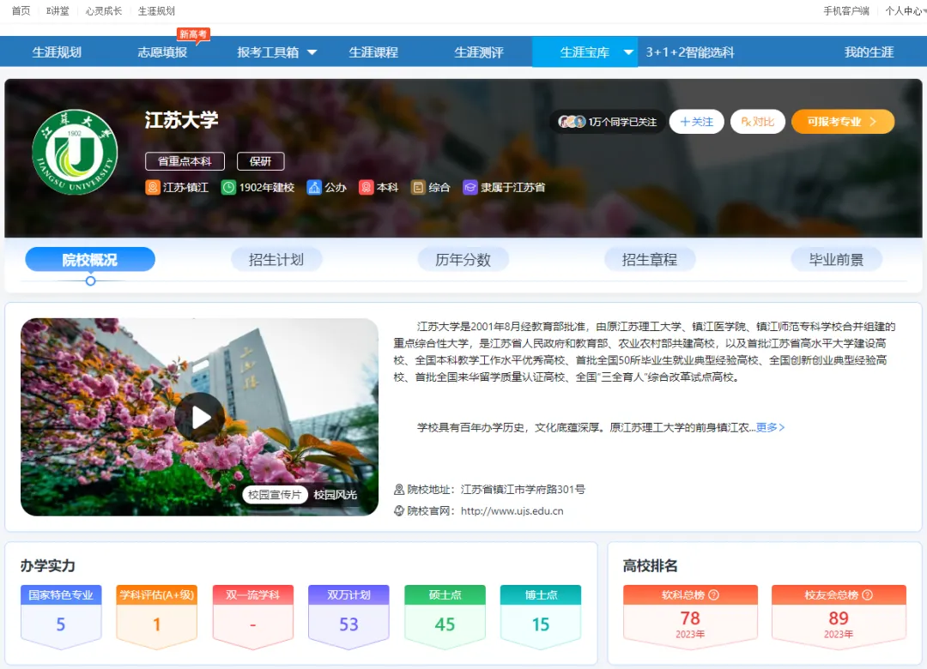927x669 pixels.
Task: Open the 心灵成长 top link
Action: click(104, 10)
